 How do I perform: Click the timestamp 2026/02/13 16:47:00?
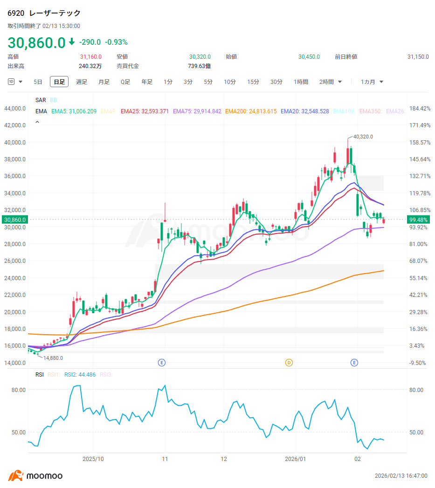[401, 476]
